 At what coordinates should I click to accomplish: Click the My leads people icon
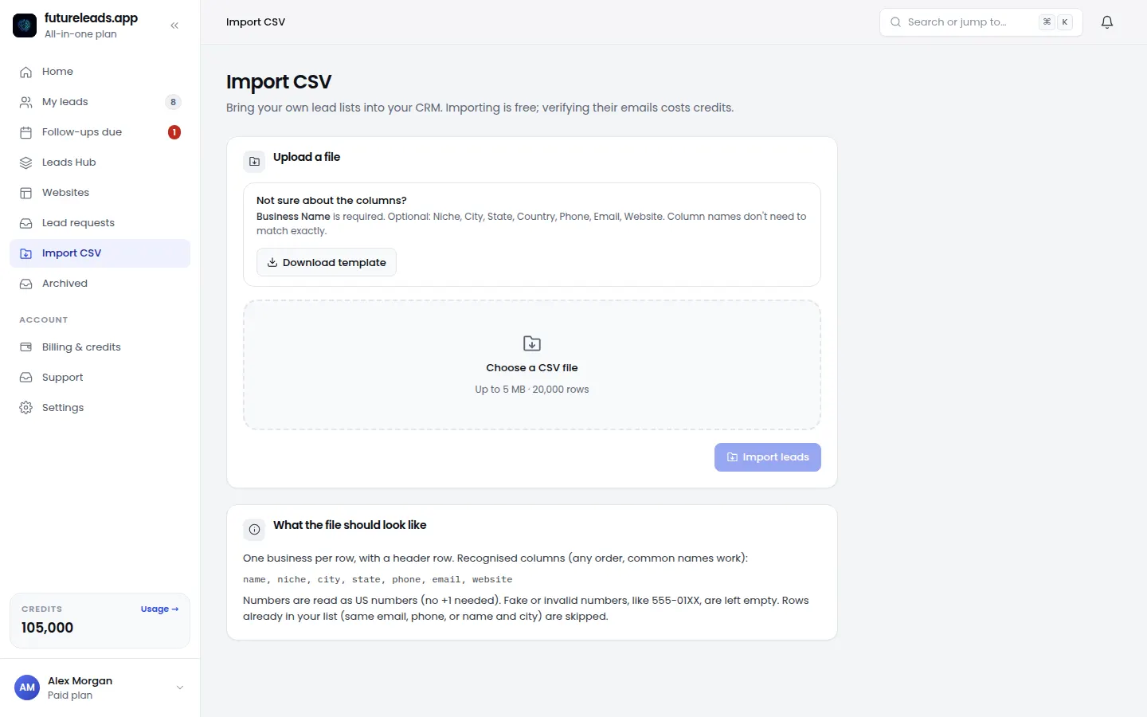(26, 102)
